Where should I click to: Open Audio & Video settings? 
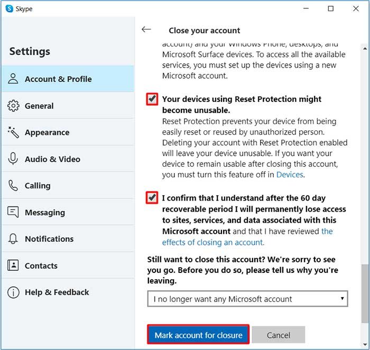click(x=68, y=159)
